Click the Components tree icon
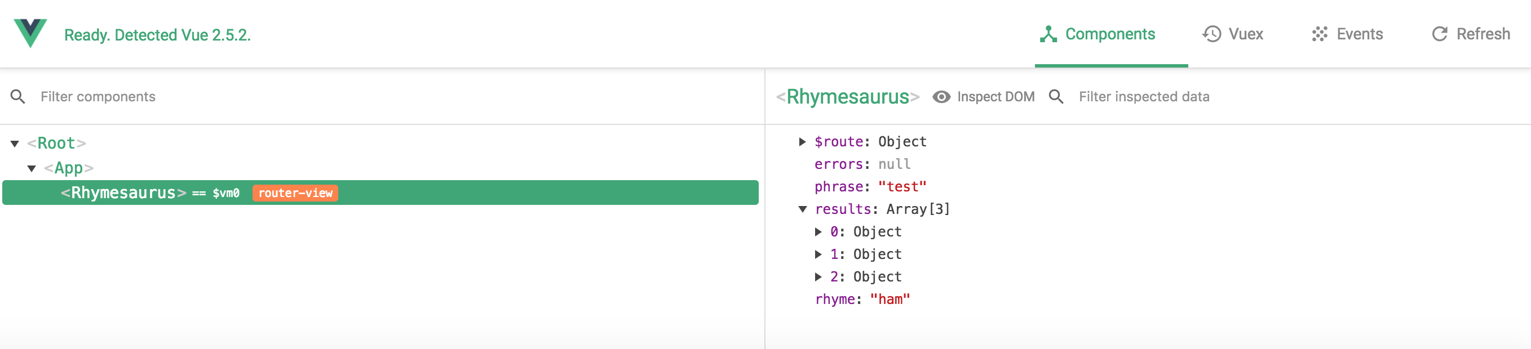The image size is (1531, 349). pos(1048,34)
